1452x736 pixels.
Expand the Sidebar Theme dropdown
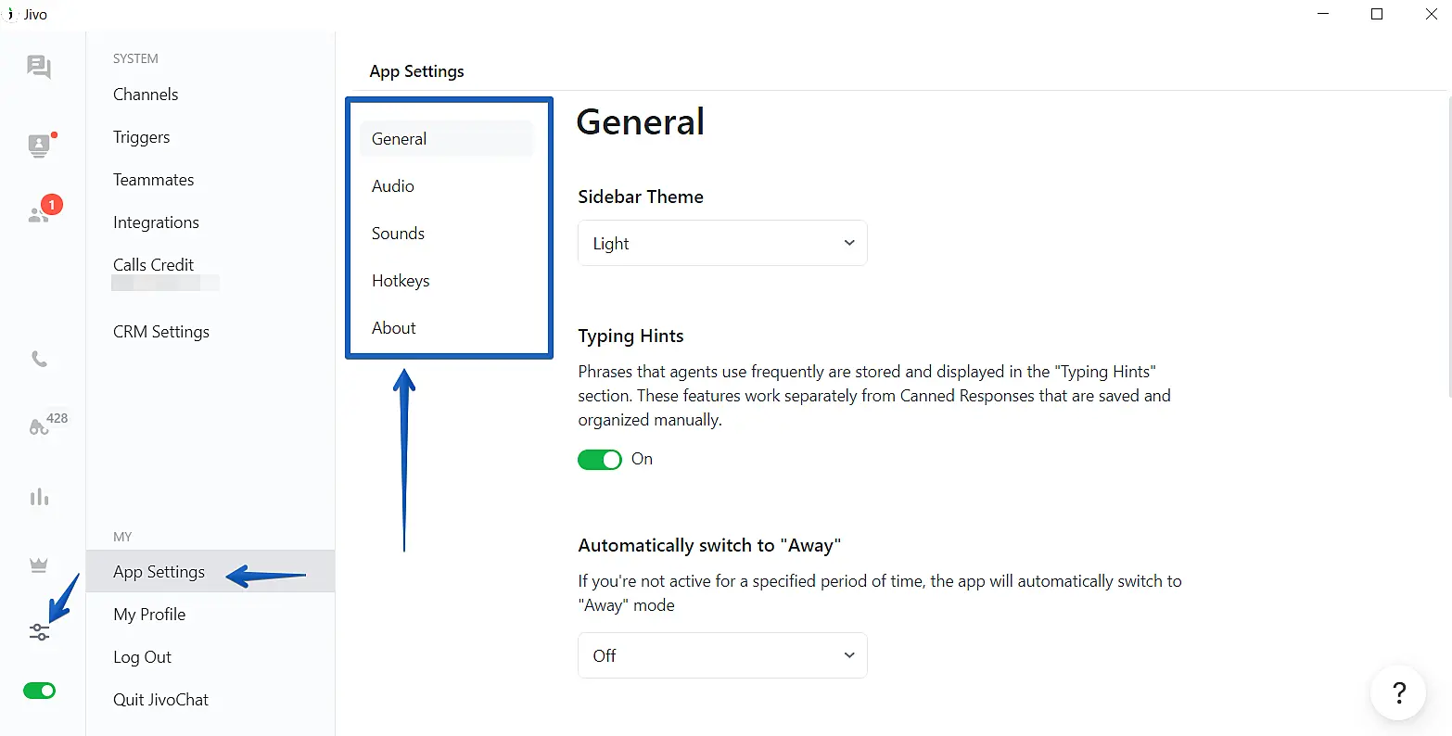[x=722, y=243]
